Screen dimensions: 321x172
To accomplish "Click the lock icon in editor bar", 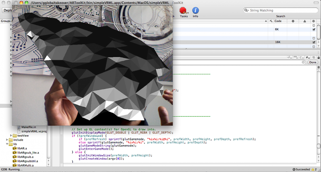I will pos(318,57).
